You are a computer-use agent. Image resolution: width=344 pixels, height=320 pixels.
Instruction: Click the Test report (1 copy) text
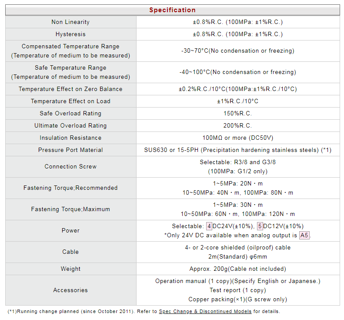tap(238, 290)
